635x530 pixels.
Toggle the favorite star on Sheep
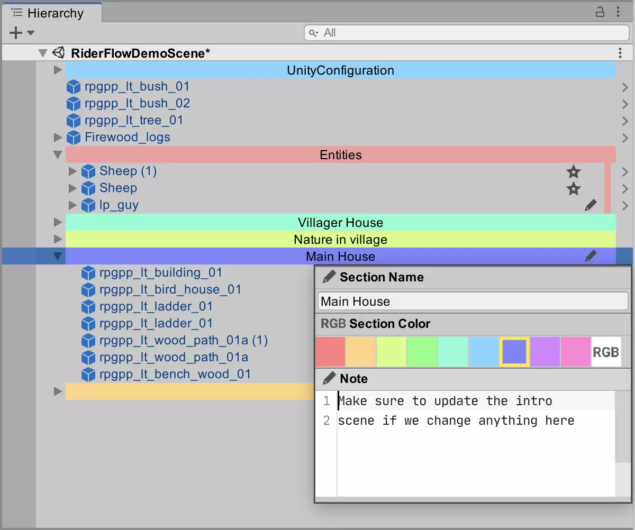point(574,188)
